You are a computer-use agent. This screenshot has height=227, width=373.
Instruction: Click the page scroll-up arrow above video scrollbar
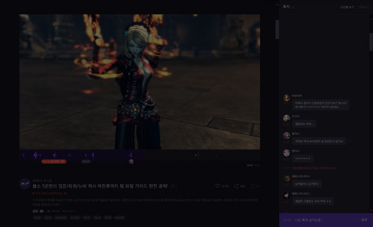[x=277, y=5]
